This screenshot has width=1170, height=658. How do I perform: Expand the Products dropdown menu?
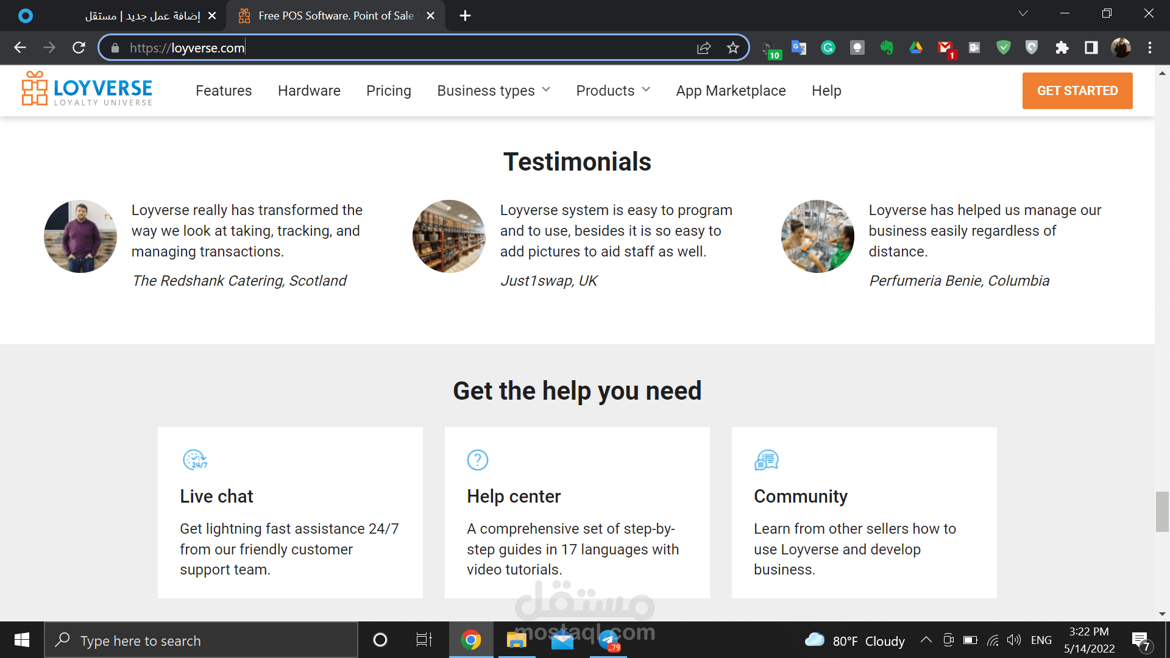[613, 91]
